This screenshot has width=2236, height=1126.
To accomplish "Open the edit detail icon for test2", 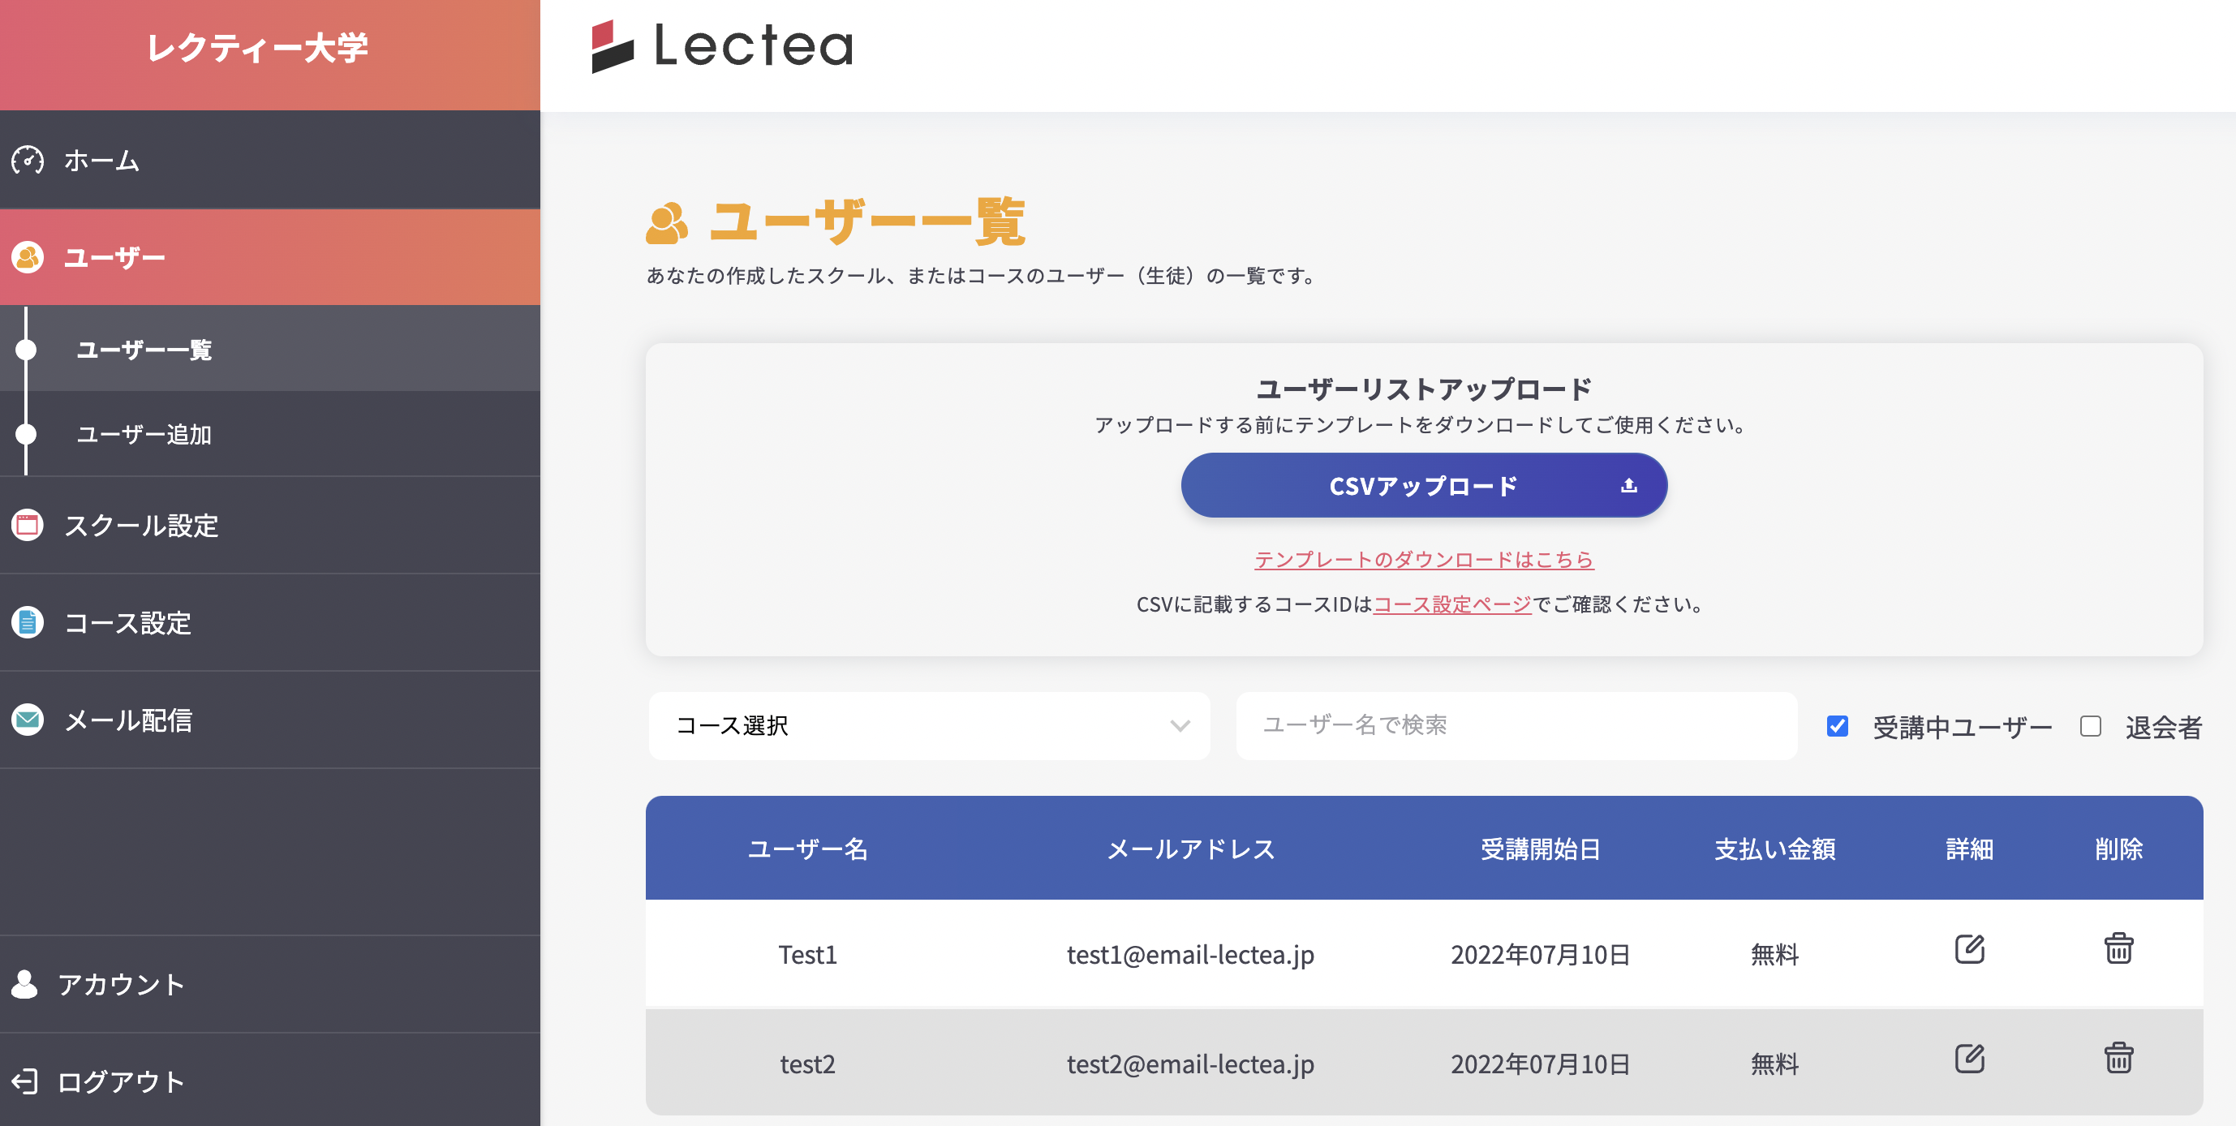I will [x=1968, y=1059].
